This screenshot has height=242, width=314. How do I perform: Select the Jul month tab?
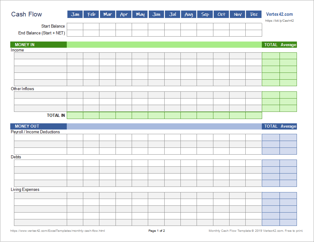[172, 14]
